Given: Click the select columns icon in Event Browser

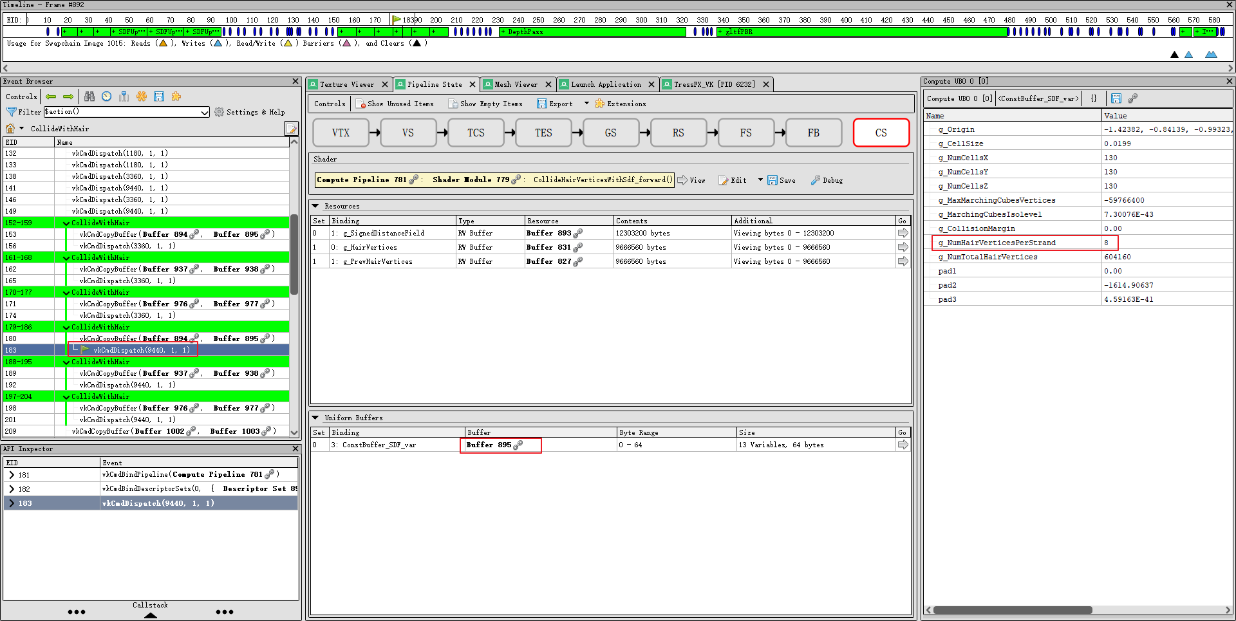Looking at the screenshot, I should pyautogui.click(x=124, y=97).
